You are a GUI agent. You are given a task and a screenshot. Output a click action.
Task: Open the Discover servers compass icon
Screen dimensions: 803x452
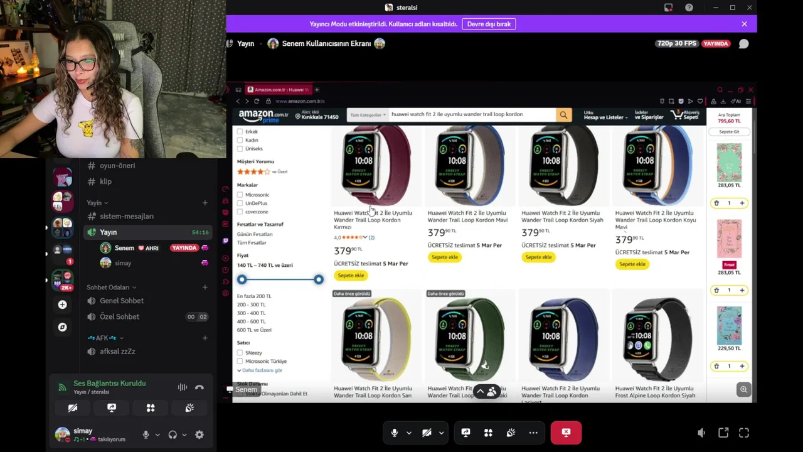tap(62, 327)
